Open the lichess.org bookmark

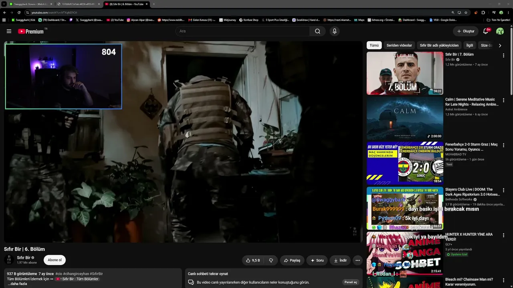(x=381, y=20)
